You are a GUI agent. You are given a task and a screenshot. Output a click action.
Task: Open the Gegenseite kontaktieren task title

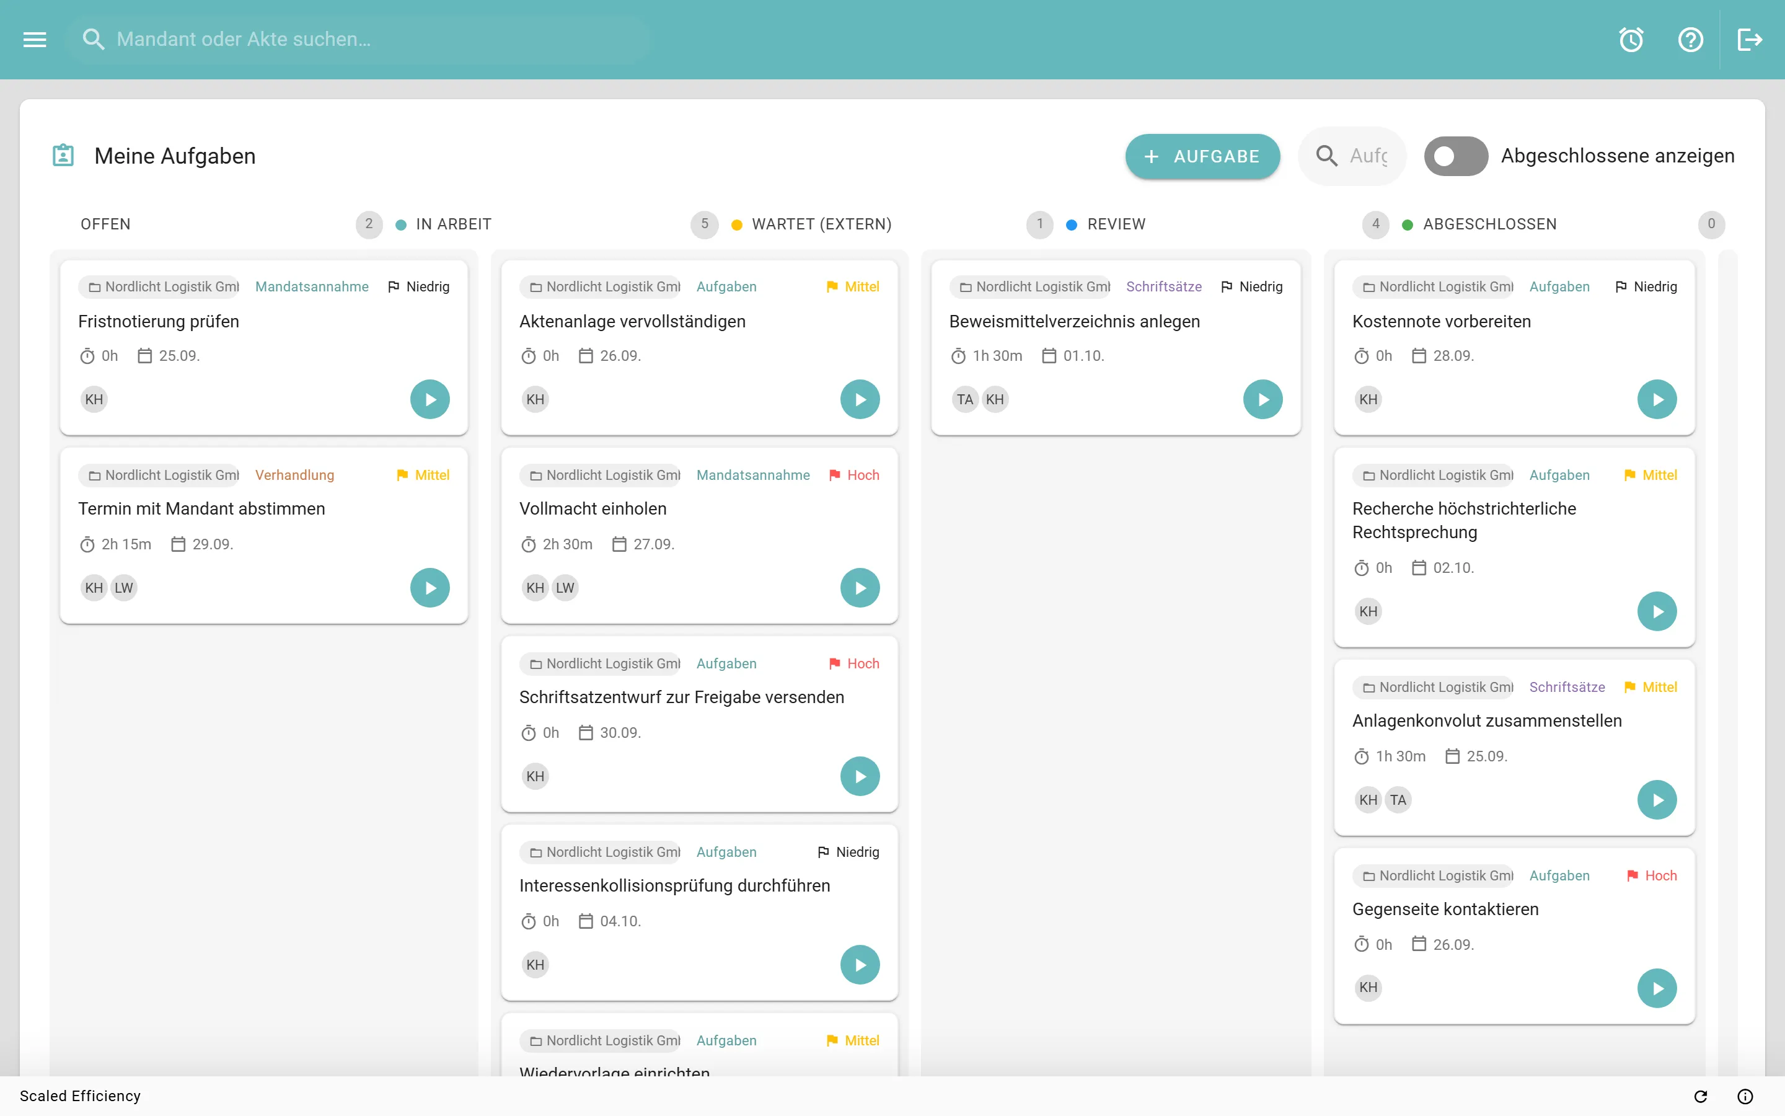[x=1445, y=910]
